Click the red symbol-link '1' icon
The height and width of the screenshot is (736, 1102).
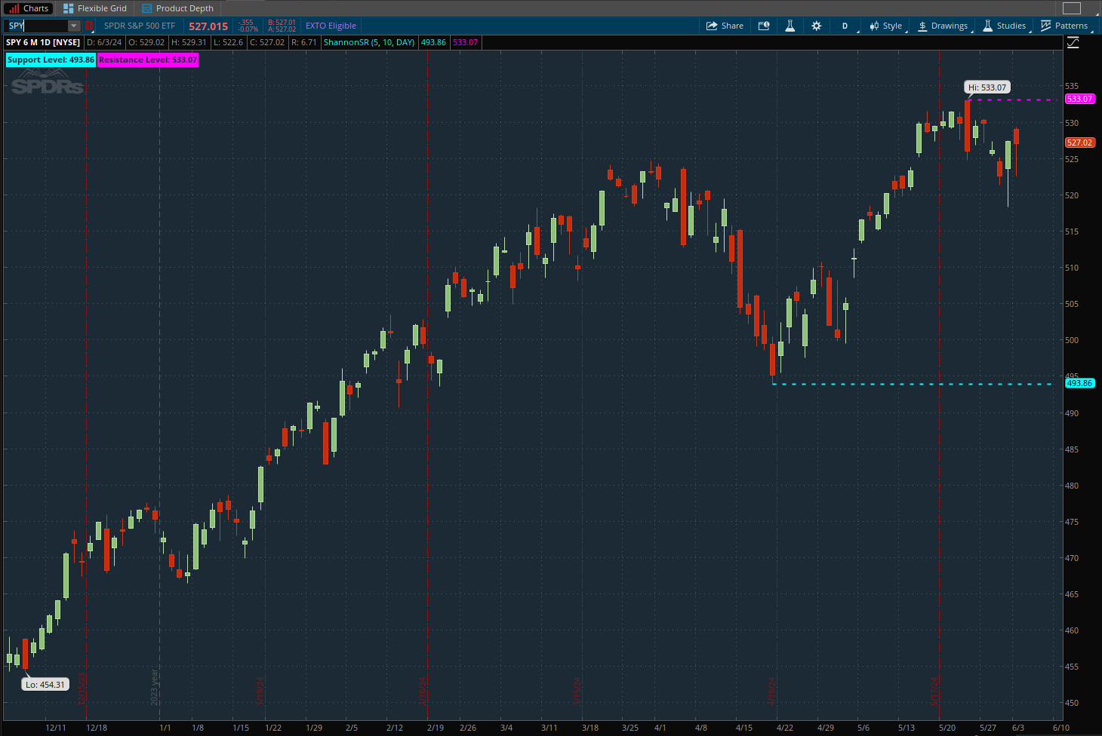click(x=88, y=25)
